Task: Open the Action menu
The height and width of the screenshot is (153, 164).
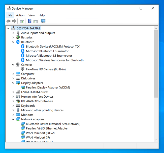Action: [x=20, y=15]
